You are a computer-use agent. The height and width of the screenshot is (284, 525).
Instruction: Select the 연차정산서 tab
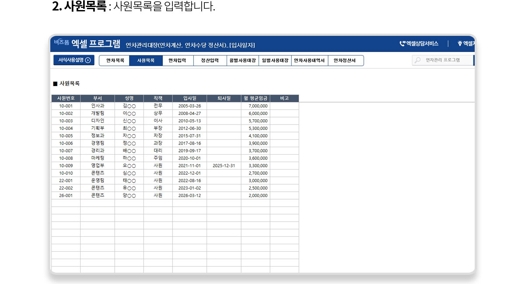pos(345,61)
